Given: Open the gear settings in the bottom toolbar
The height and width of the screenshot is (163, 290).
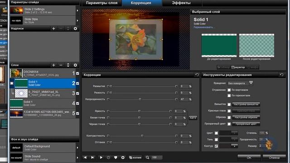Looking at the screenshot, I should coord(123,158).
